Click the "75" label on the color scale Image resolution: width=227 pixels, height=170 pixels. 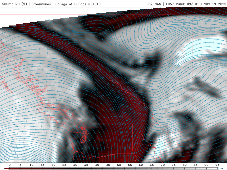[x=174, y=165]
